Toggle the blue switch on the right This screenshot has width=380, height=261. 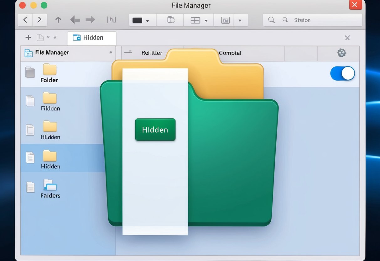coord(343,73)
